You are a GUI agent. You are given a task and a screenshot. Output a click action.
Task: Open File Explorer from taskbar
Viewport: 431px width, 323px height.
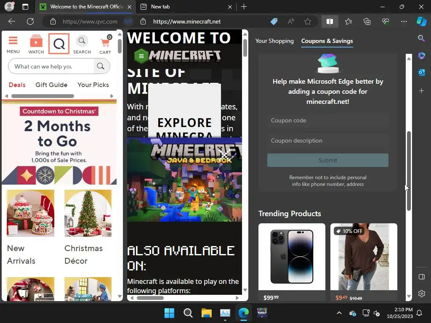click(x=206, y=313)
